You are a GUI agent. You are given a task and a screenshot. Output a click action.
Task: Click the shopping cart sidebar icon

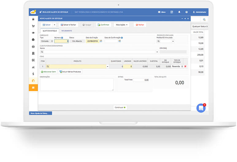tap(33, 26)
